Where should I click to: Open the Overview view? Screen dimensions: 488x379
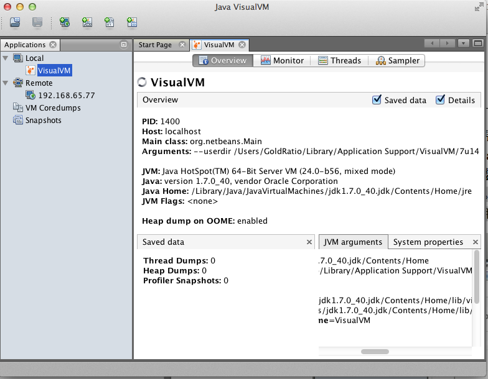click(223, 61)
